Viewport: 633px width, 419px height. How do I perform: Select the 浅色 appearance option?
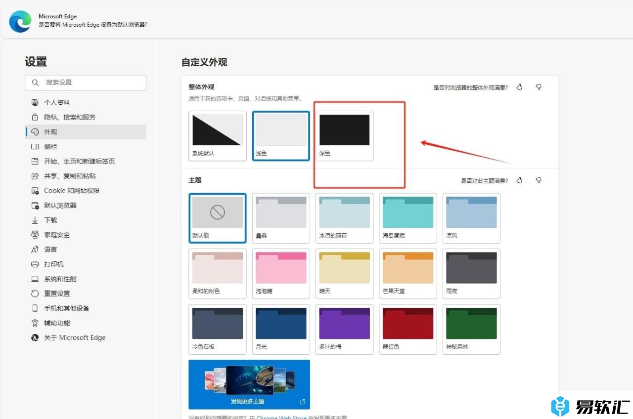281,136
